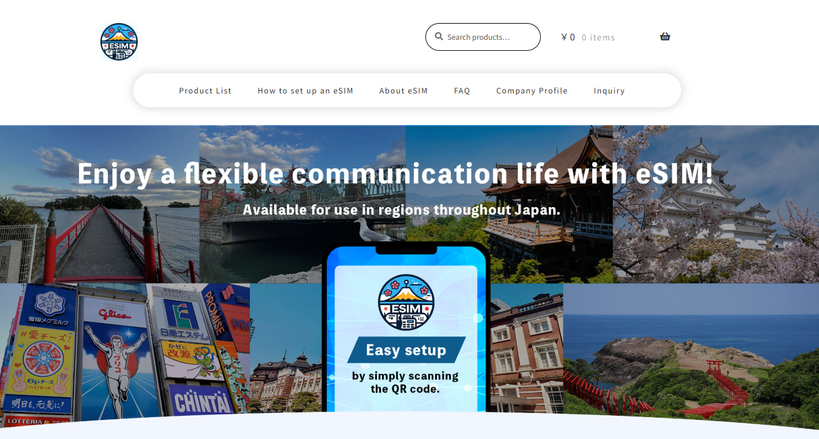
Task: Navigate to Company Profile
Action: tap(532, 91)
